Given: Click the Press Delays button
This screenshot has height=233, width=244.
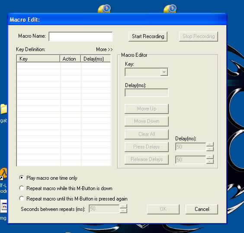Looking at the screenshot, I should (147, 147).
